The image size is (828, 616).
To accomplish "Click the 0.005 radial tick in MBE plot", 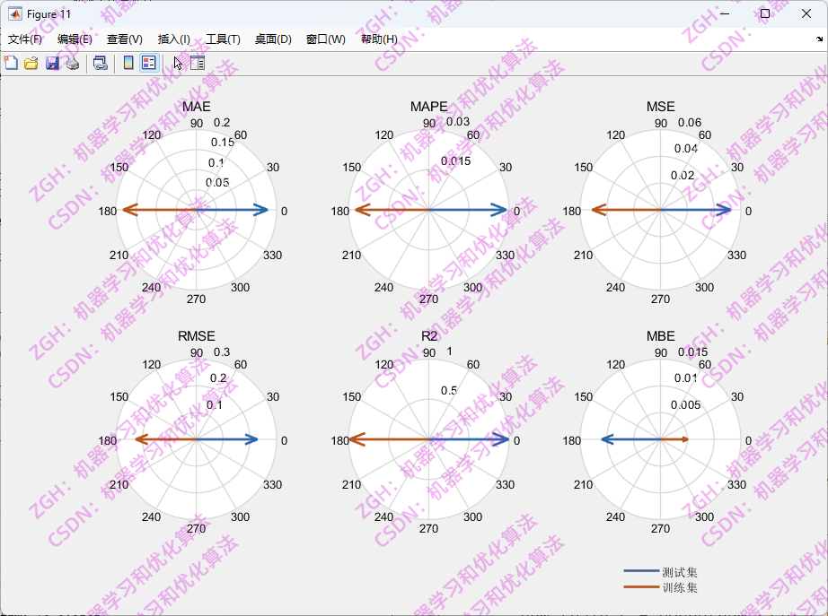I will coord(685,404).
